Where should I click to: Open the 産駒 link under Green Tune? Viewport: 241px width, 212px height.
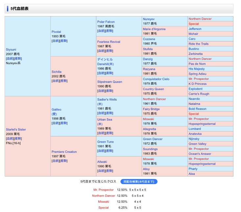[x=109, y=151]
